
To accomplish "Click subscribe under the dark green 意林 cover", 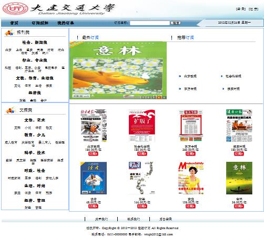I will point(239,206).
